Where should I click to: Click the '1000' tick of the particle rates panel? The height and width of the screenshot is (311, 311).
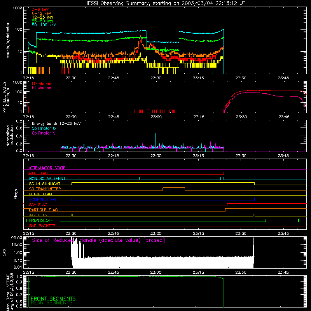coord(17,82)
